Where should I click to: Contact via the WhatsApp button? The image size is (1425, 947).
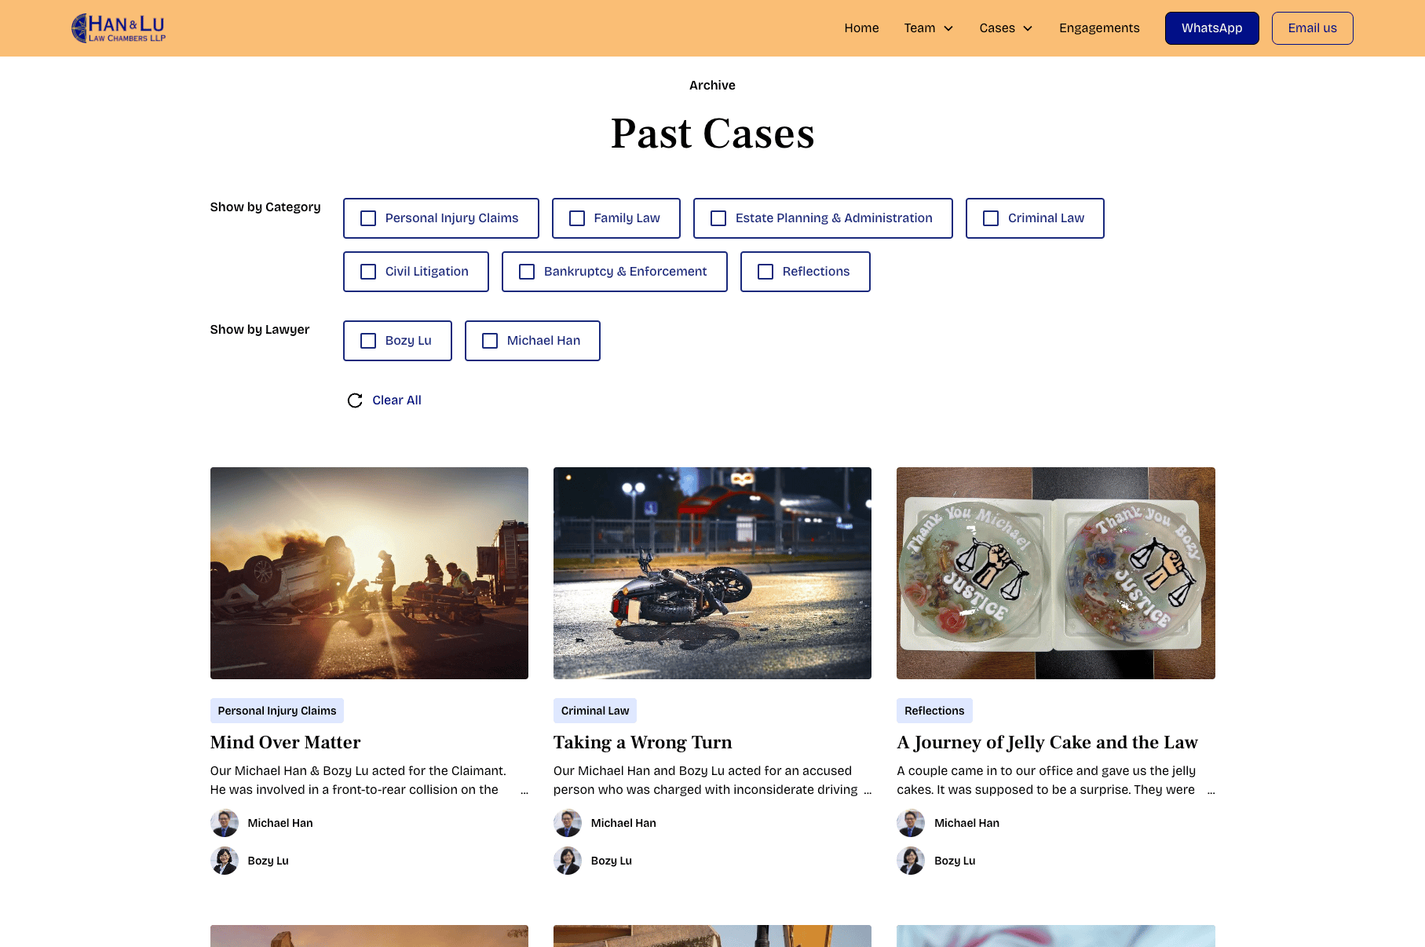tap(1212, 28)
